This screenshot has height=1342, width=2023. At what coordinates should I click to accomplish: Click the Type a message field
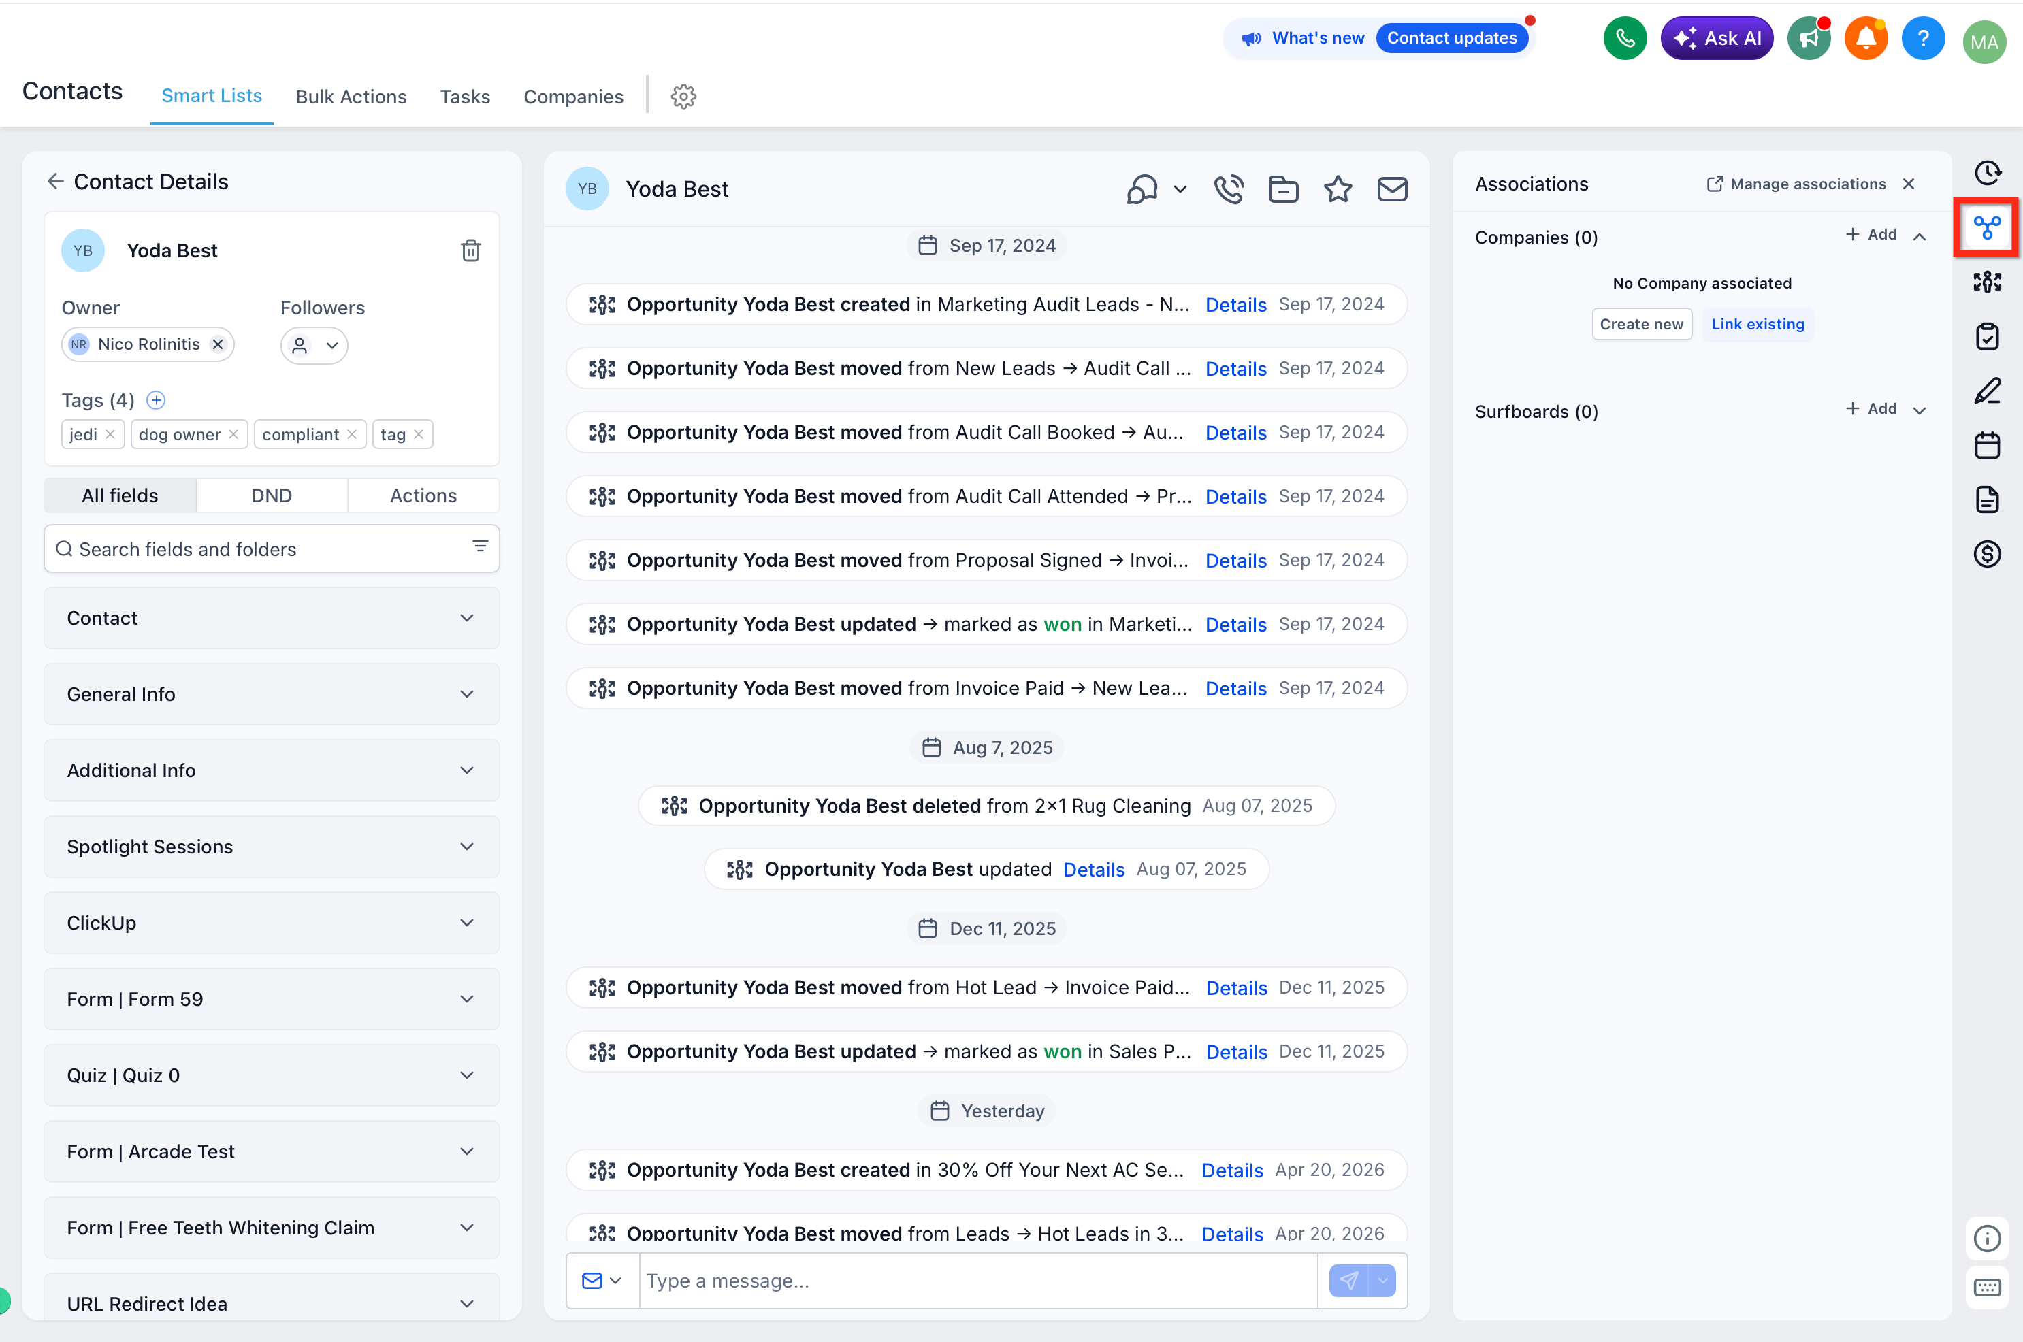(976, 1280)
